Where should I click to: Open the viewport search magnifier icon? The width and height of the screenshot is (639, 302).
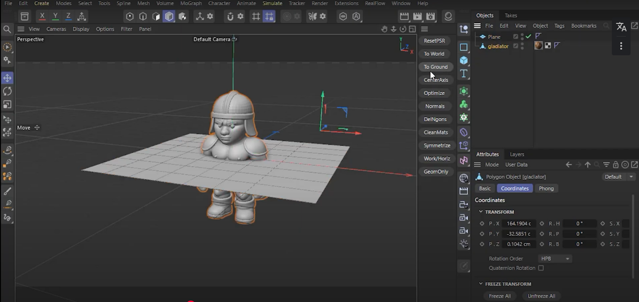click(x=7, y=29)
